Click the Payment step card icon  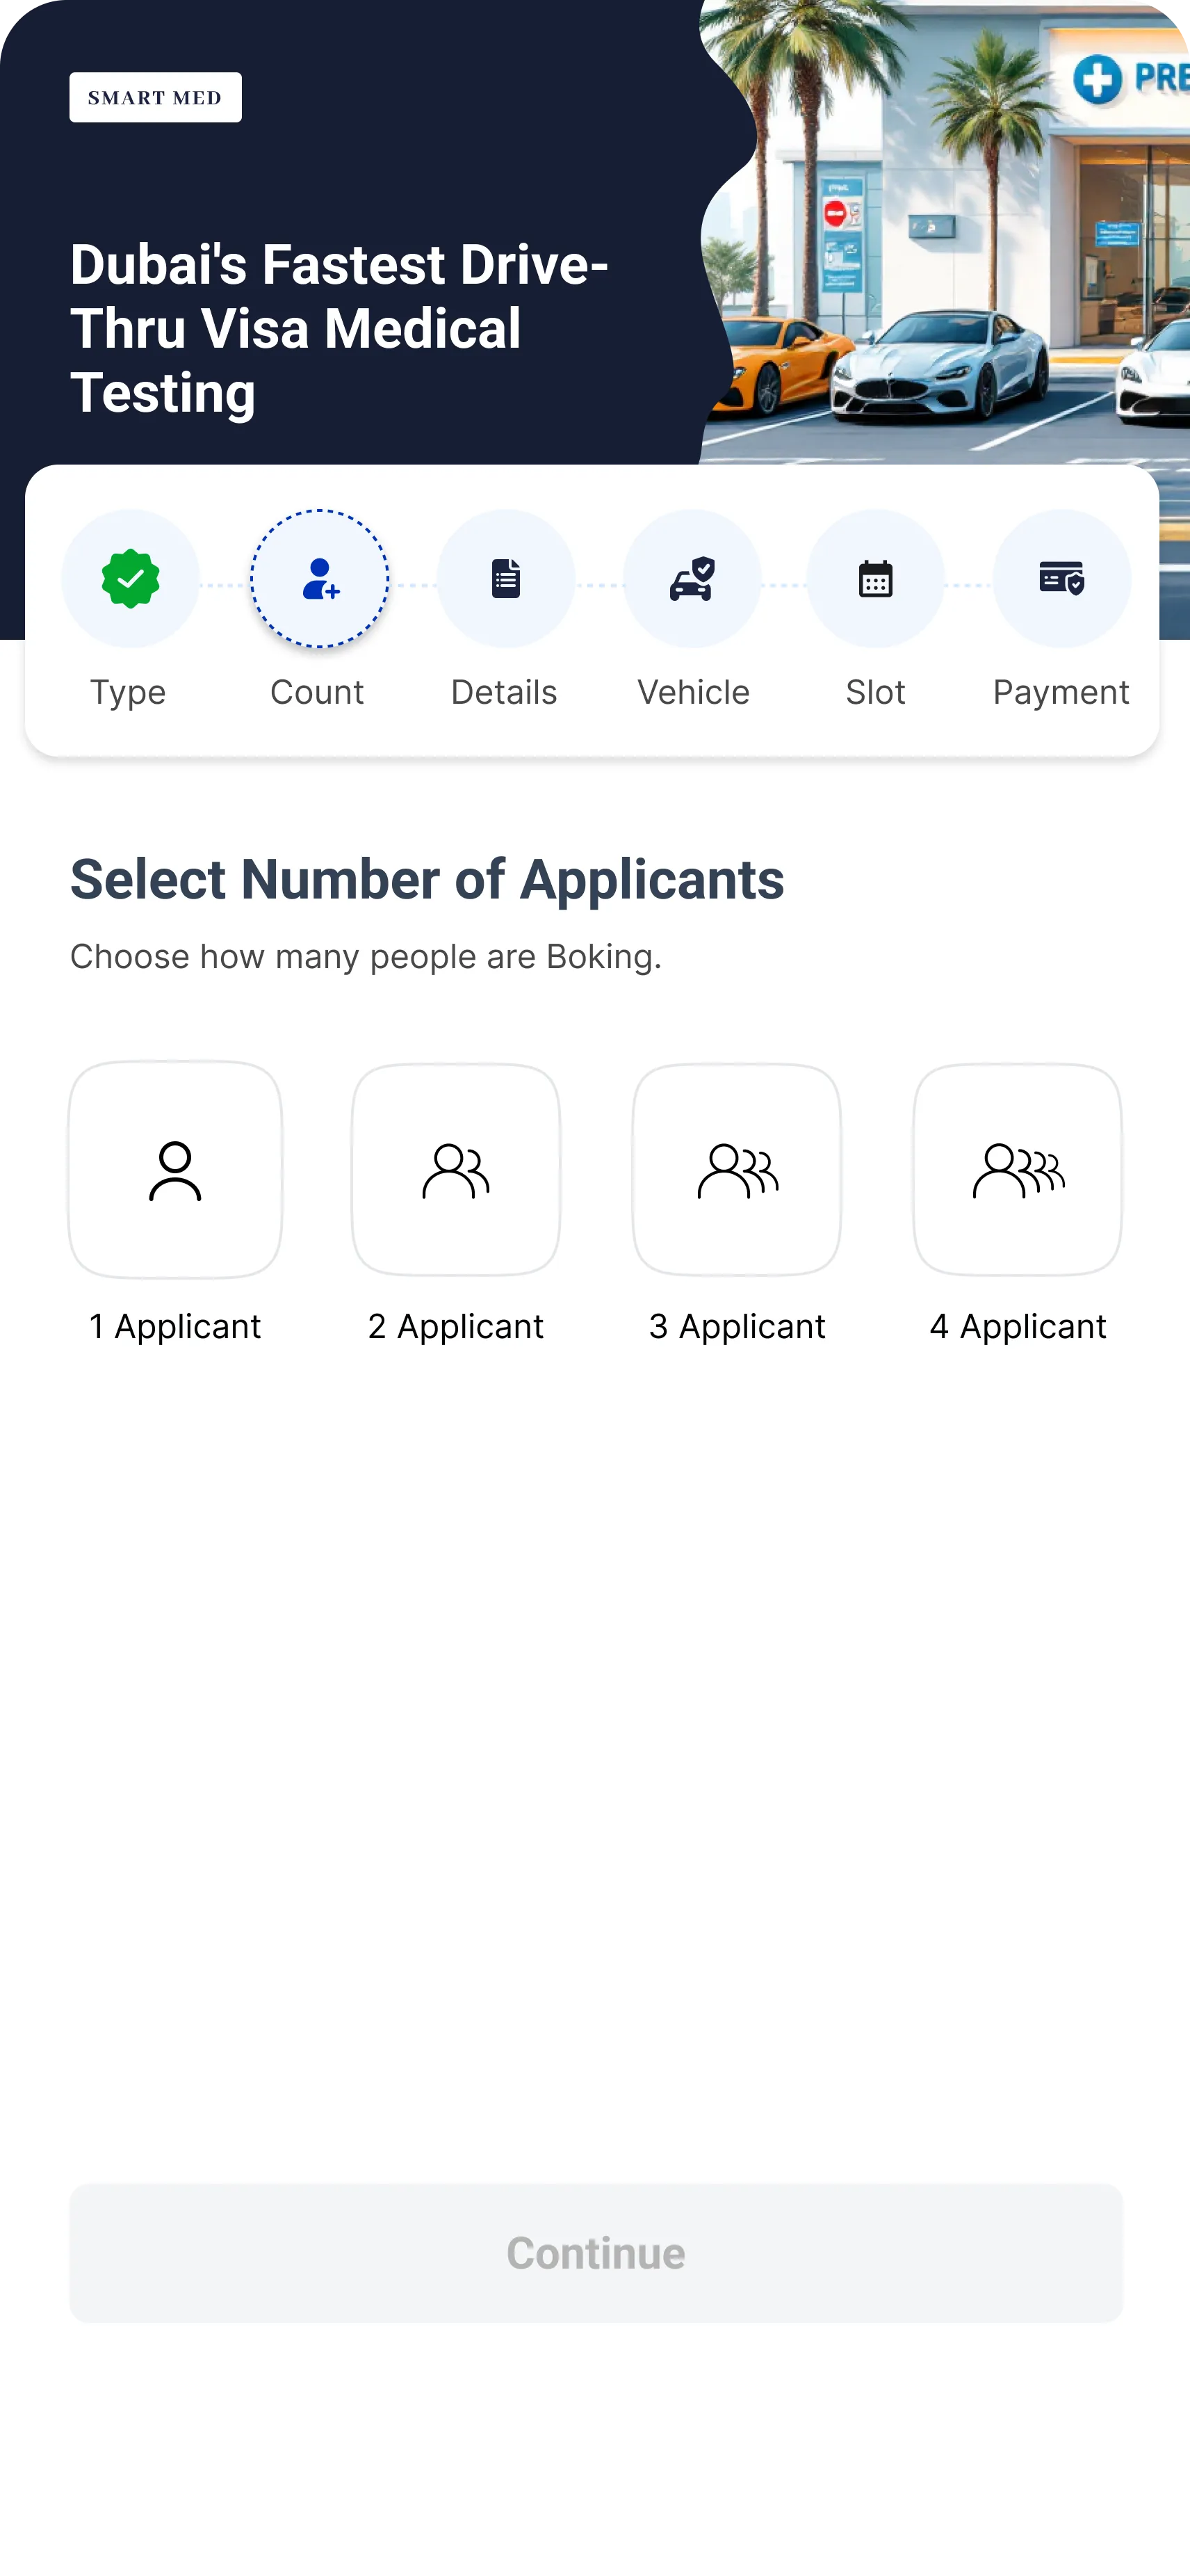tap(1061, 579)
